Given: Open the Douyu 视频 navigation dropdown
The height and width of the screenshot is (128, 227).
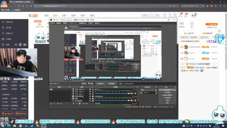Looking at the screenshot, I should [73, 16].
